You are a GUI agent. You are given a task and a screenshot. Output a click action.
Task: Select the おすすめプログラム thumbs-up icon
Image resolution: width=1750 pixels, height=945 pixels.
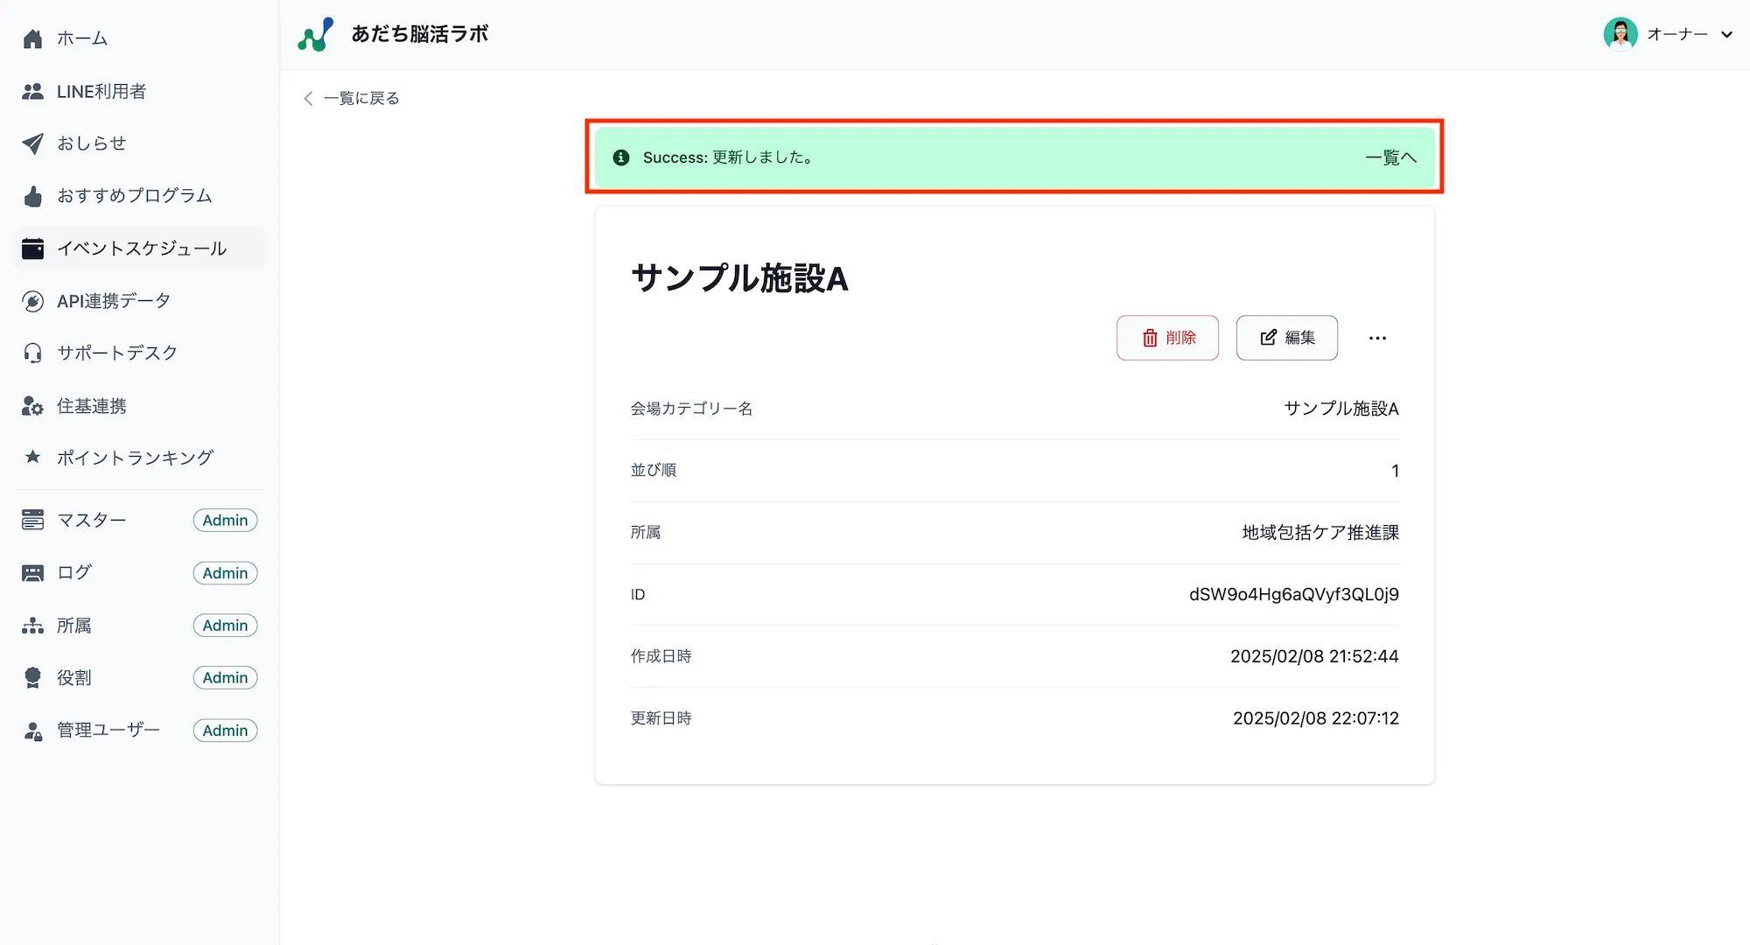pyautogui.click(x=32, y=195)
